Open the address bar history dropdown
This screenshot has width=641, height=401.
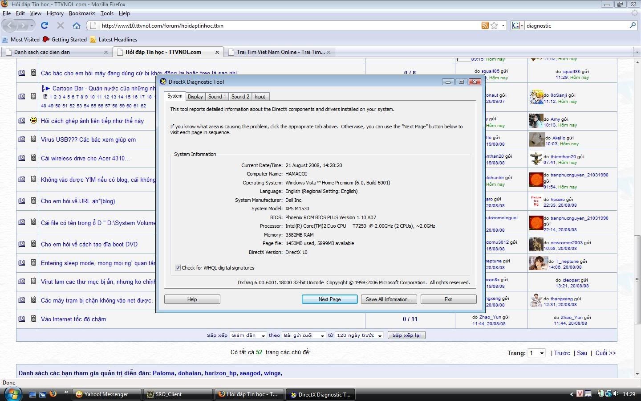[503, 25]
